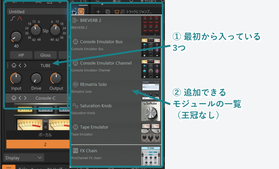The width and height of the screenshot is (279, 169).
Task: Click the orange track number 2
Action: [38, 144]
